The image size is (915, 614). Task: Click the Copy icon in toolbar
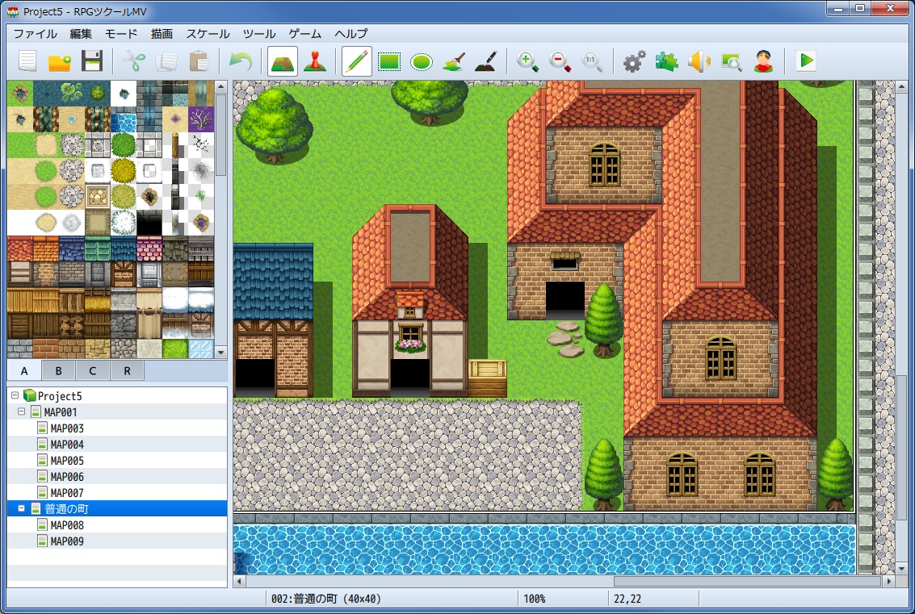pyautogui.click(x=166, y=61)
